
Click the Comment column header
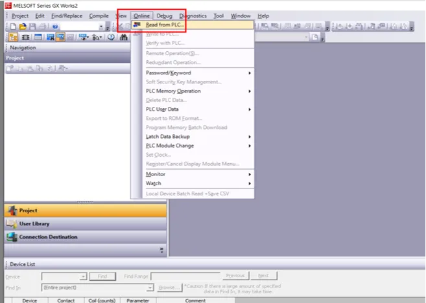click(195, 300)
